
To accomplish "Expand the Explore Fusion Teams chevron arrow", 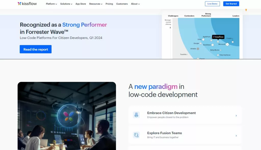I will coord(236,136).
